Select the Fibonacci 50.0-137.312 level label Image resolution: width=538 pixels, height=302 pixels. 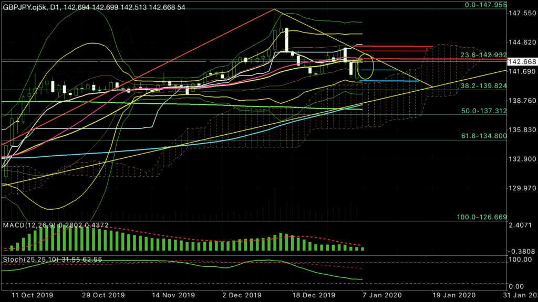484,111
